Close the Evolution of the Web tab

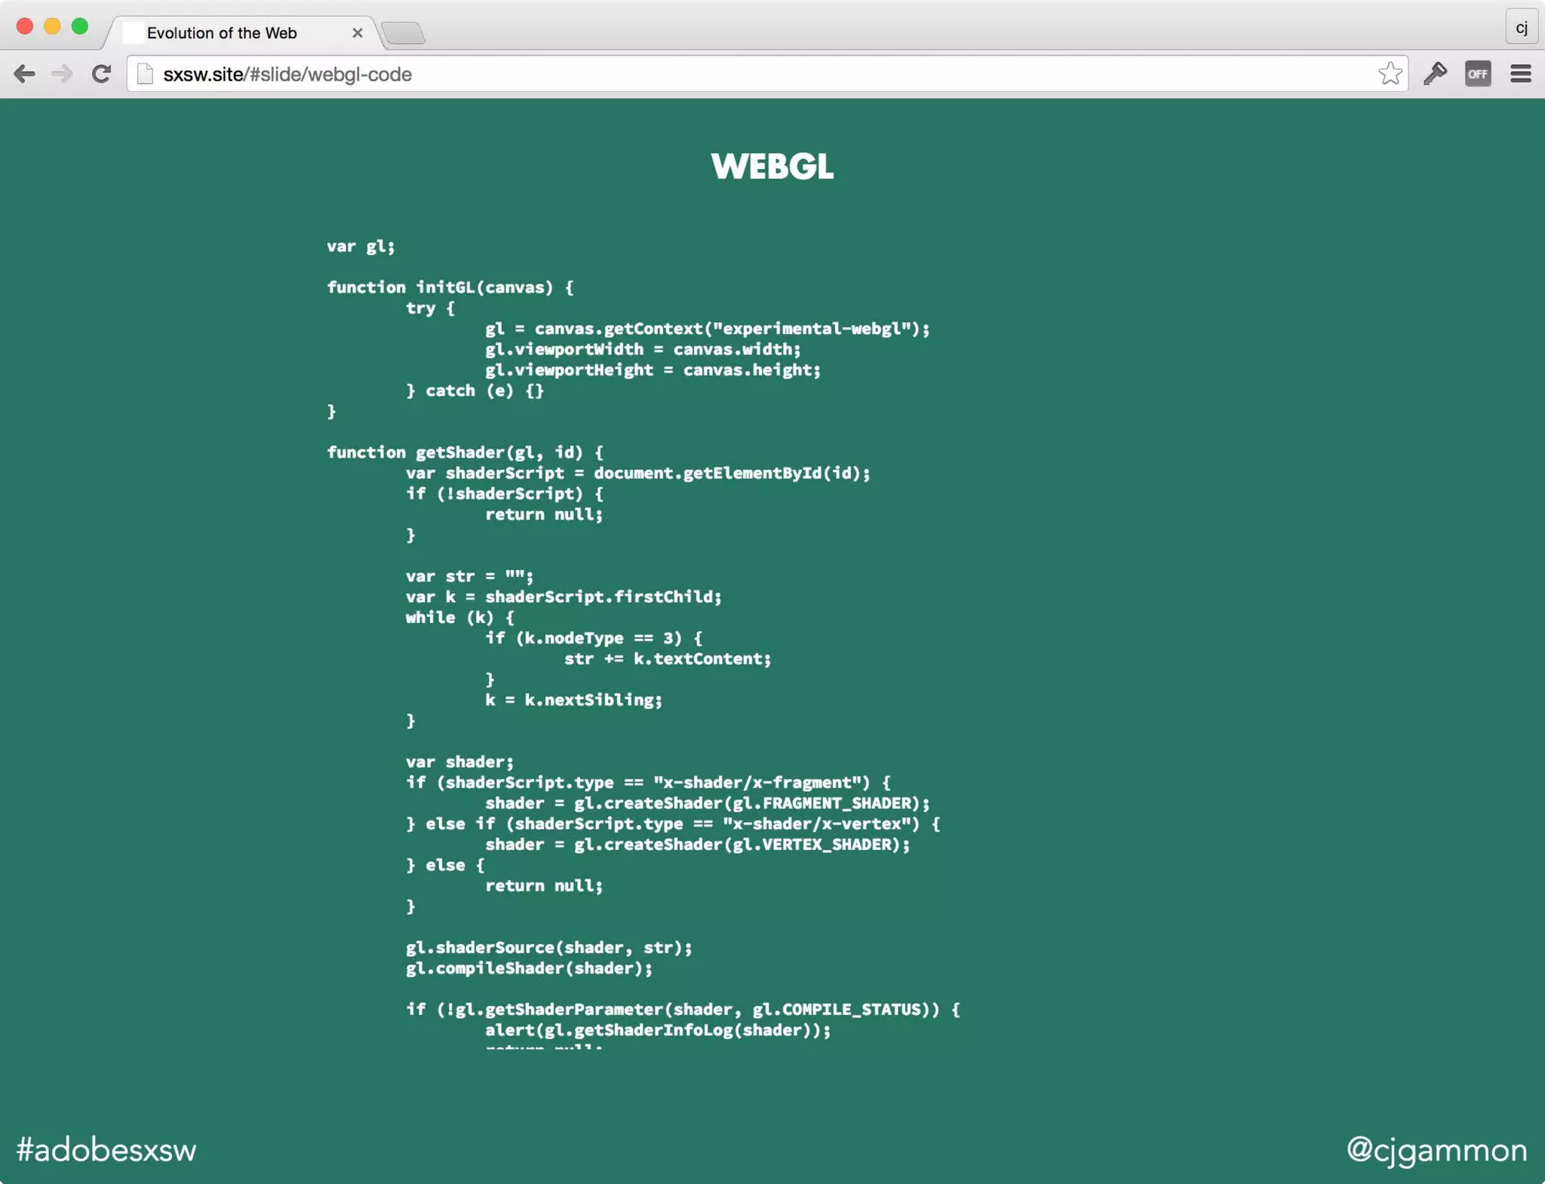tap(358, 33)
